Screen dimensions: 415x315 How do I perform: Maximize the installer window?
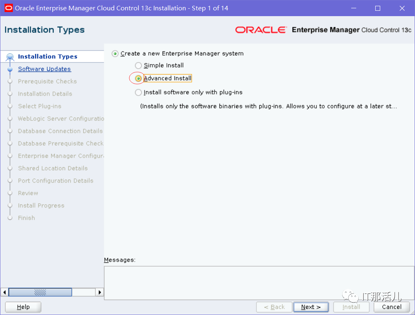[378, 8]
